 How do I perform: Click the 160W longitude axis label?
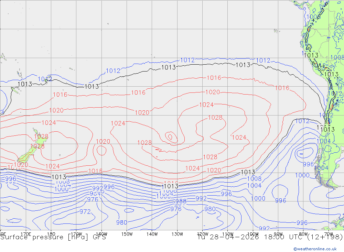[x=101, y=234]
